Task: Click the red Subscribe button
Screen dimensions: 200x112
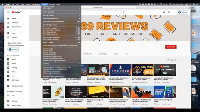Action: [x=171, y=47]
